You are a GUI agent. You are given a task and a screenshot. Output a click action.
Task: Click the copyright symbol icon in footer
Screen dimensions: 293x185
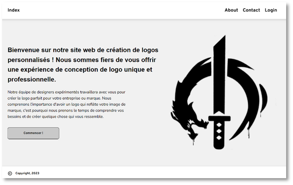point(10,173)
